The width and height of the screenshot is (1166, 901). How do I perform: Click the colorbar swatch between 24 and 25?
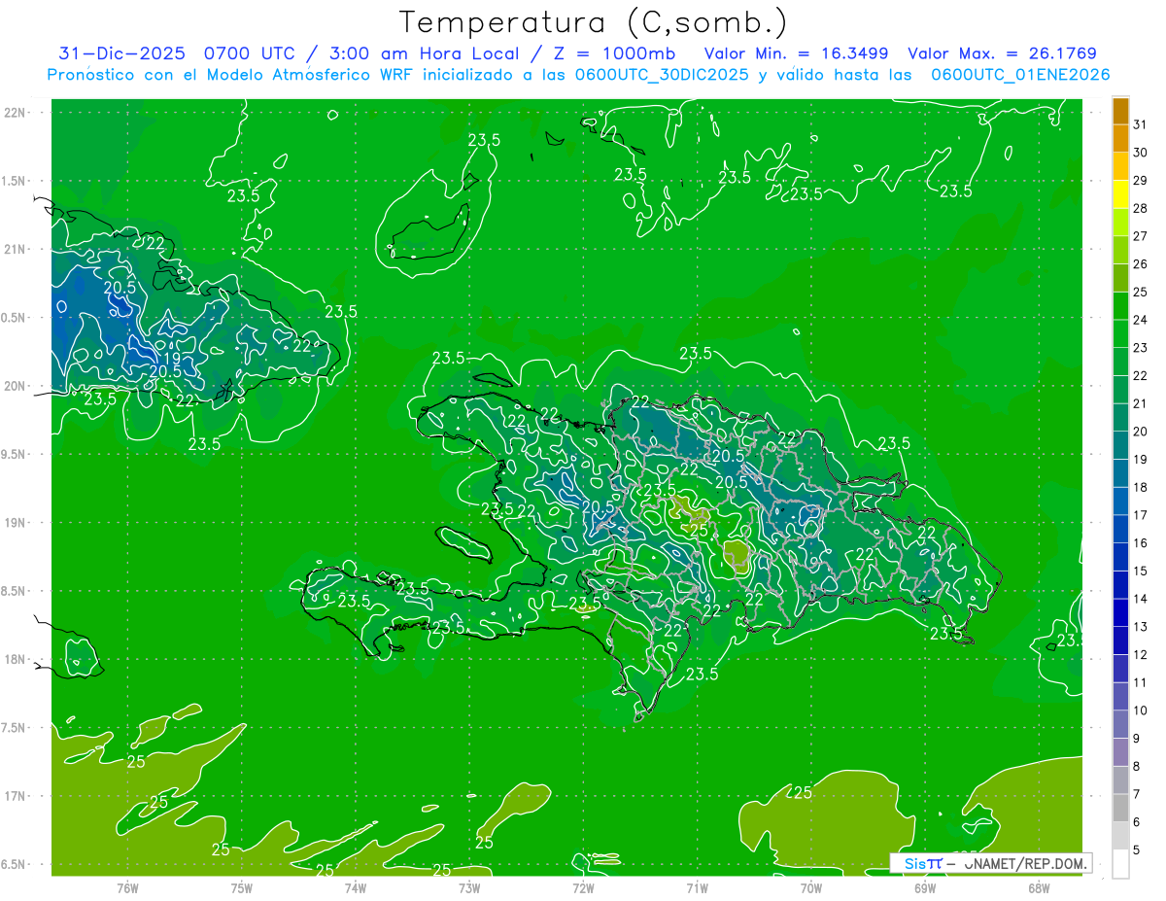pos(1120,306)
